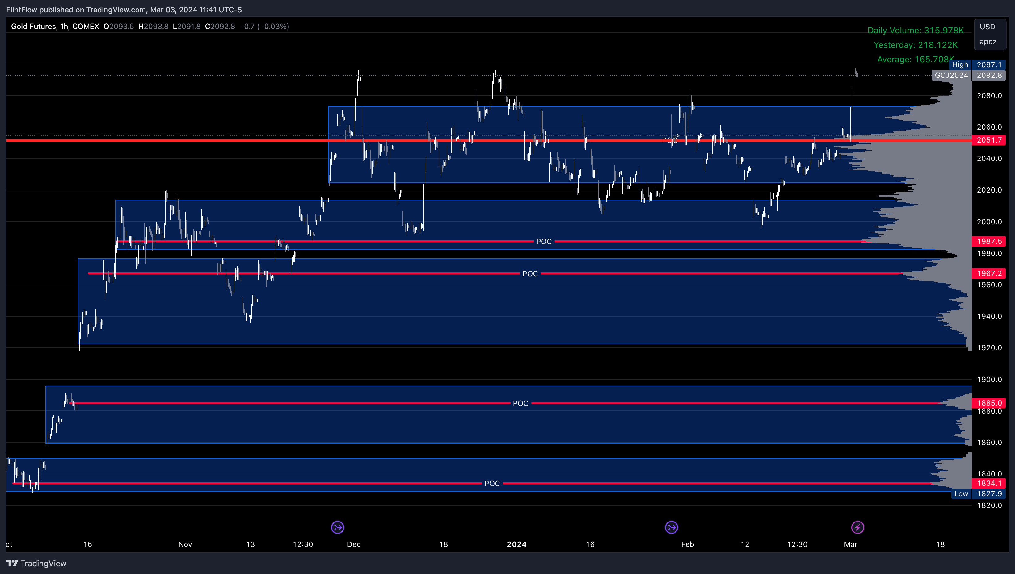
Task: Click the 1885.0 POC price label
Action: (988, 403)
